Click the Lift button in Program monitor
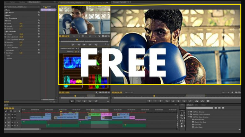Image resolution: width=245 pixels, height=137 pixels. tap(197, 101)
